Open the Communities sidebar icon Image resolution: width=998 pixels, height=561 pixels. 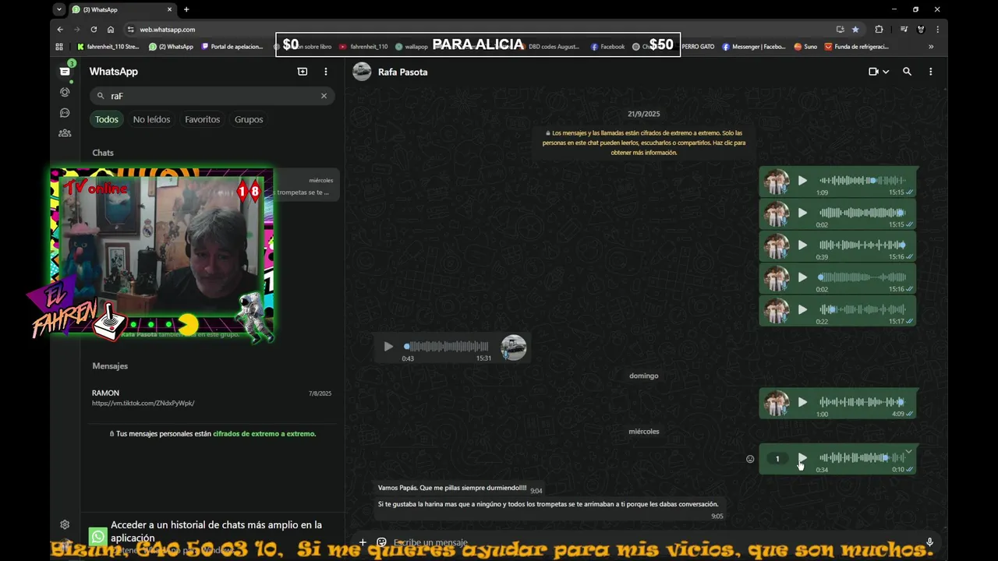[65, 133]
